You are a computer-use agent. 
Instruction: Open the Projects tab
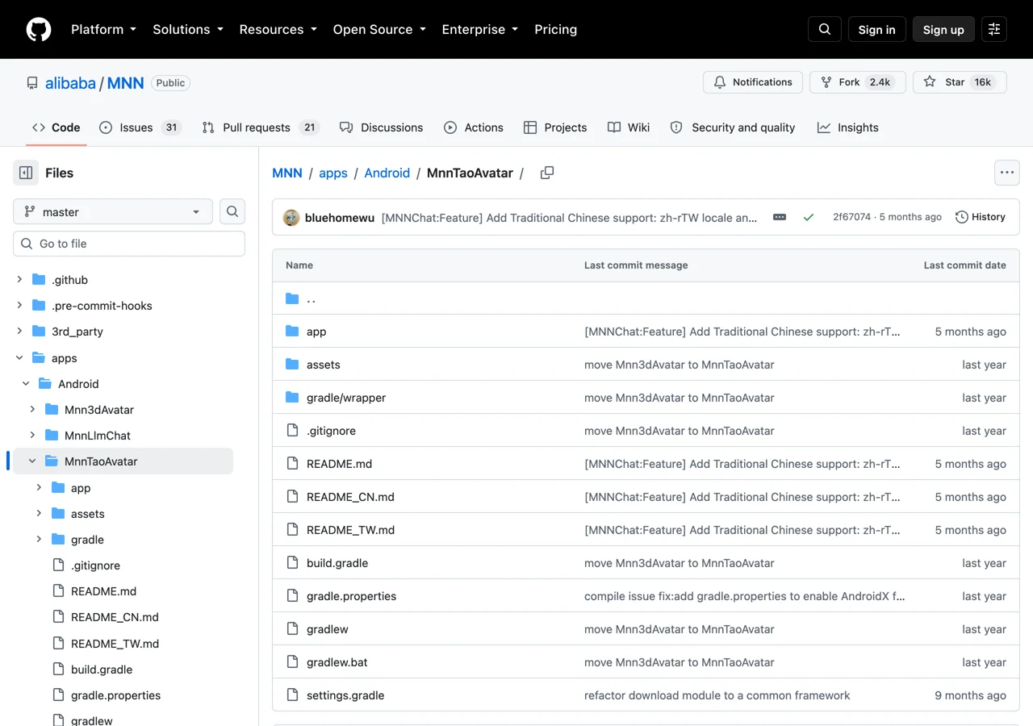pos(555,127)
